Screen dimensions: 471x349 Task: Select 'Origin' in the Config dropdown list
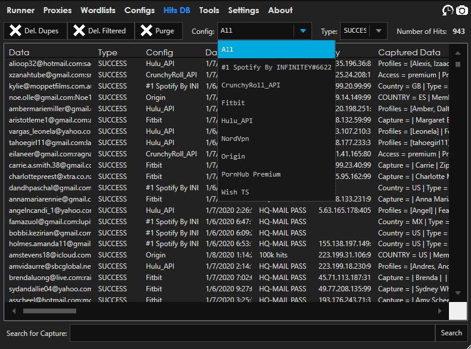coord(276,156)
